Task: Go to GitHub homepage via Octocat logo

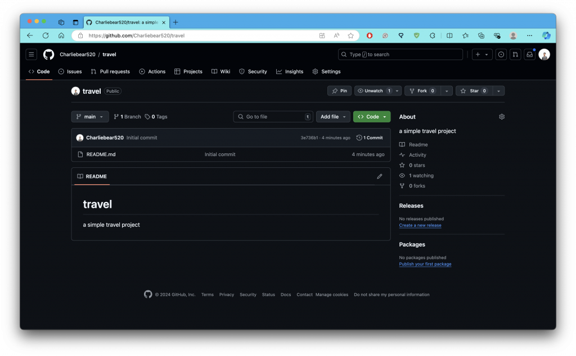Action: pos(48,54)
